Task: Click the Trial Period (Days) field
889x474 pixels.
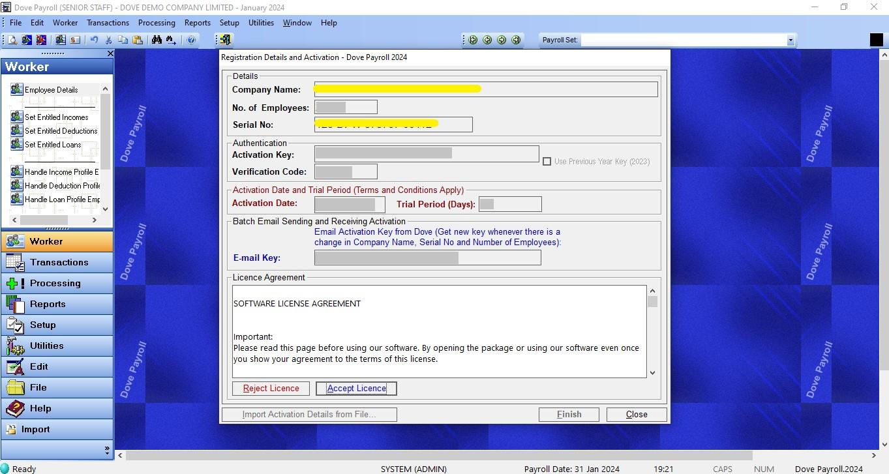Action: click(x=510, y=204)
